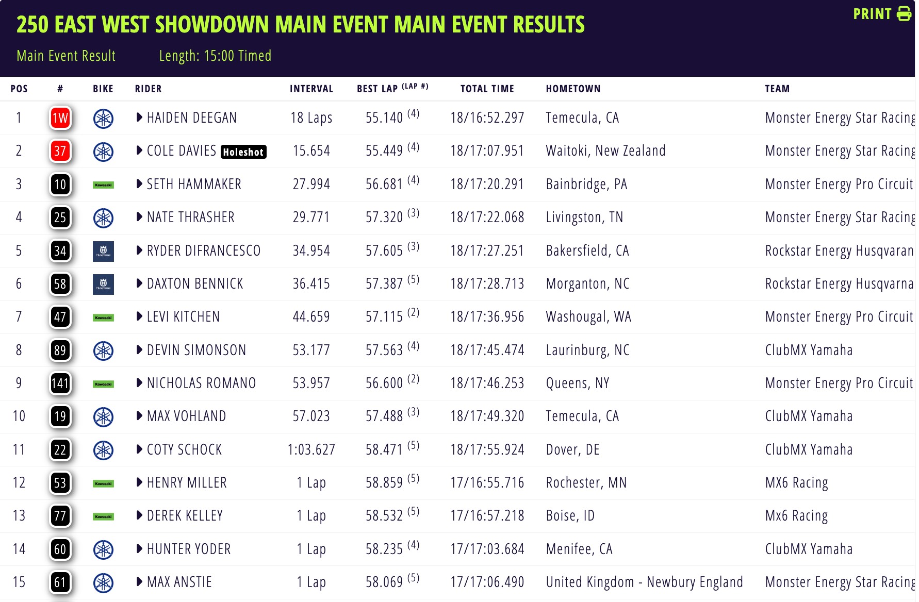919x602 pixels.
Task: Click the Holeshot badge next to Cole Davies
Action: (243, 152)
